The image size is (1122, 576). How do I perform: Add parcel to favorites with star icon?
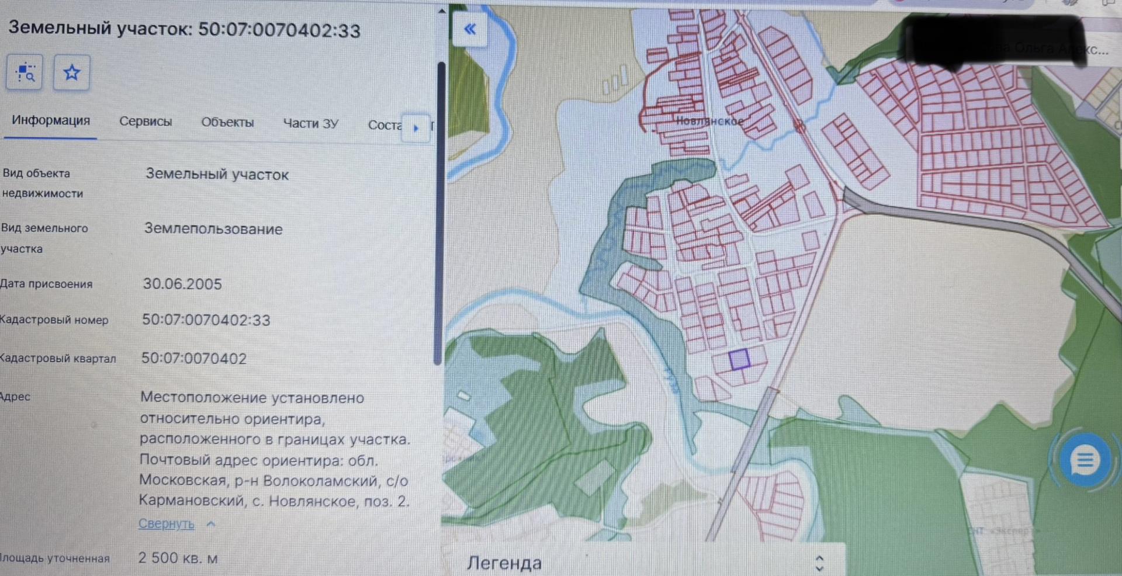click(71, 73)
